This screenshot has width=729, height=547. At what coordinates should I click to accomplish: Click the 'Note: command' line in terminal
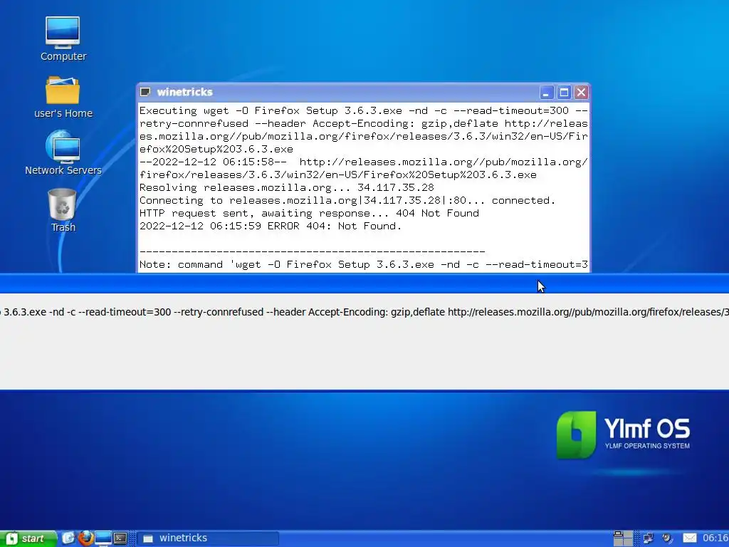(364, 265)
